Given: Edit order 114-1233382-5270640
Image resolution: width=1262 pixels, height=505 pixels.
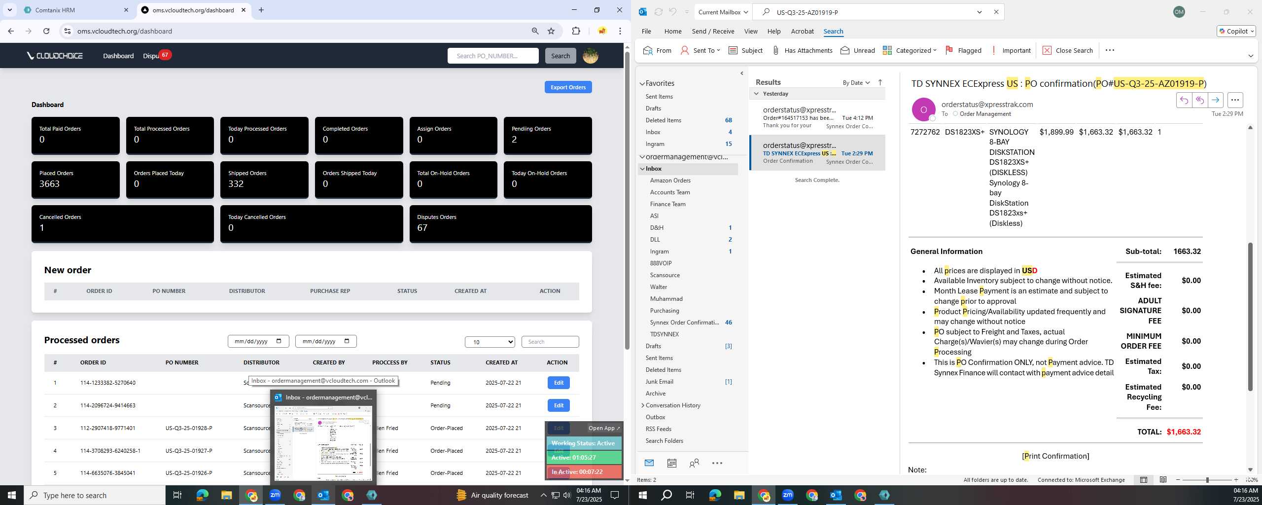Looking at the screenshot, I should pyautogui.click(x=559, y=383).
